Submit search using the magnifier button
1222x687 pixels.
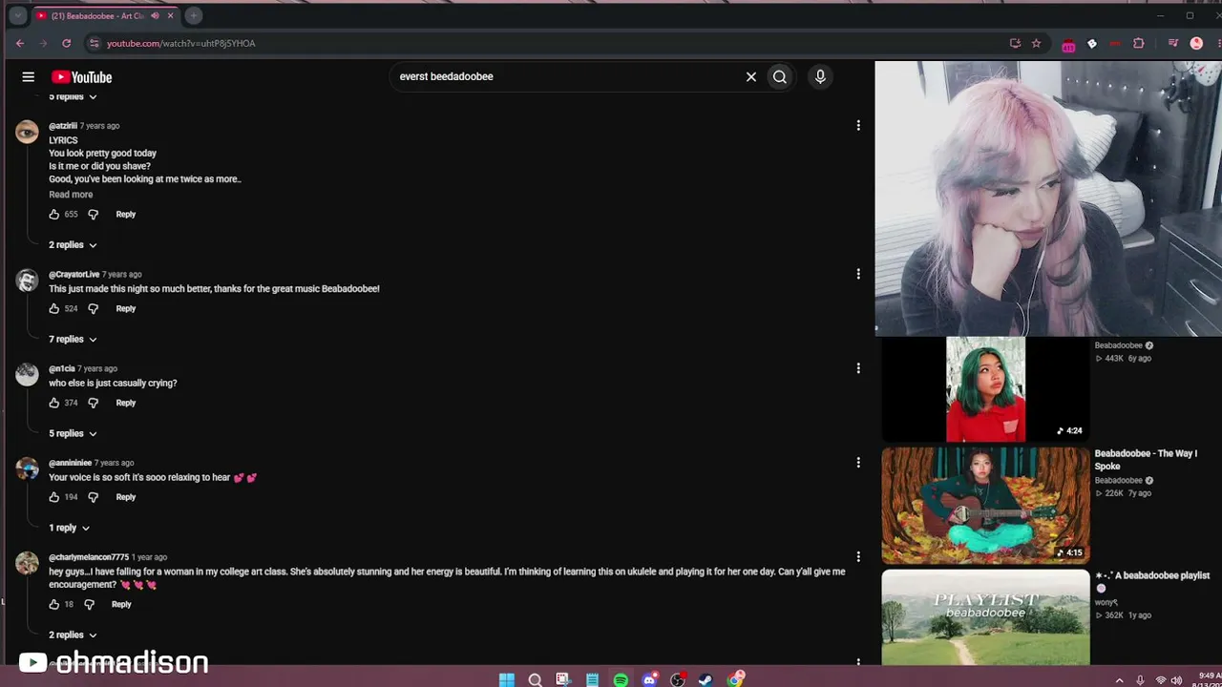[x=780, y=77]
